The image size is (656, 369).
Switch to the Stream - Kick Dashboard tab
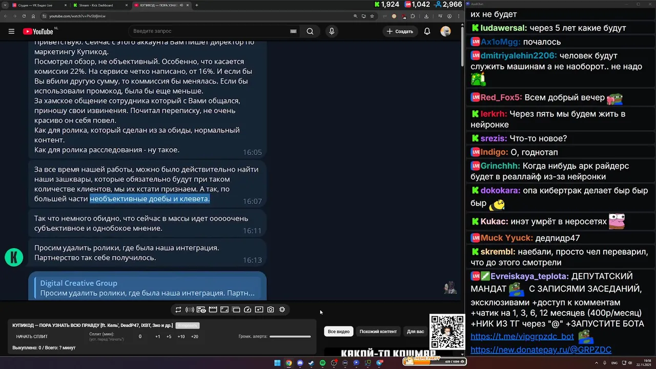[100, 5]
